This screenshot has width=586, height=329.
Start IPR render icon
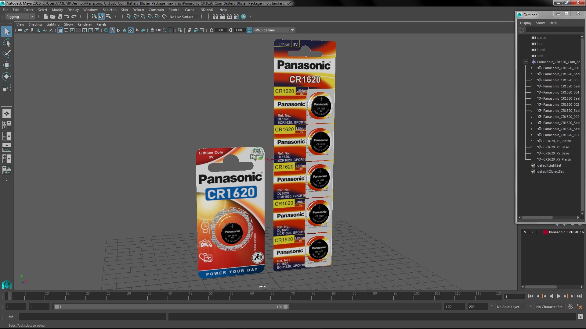[x=230, y=17]
